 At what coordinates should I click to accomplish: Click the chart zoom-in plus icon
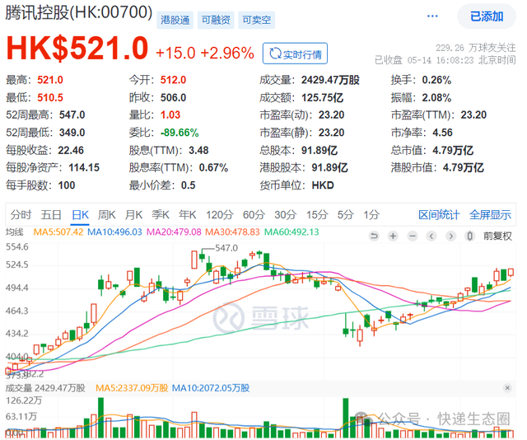[x=393, y=236]
